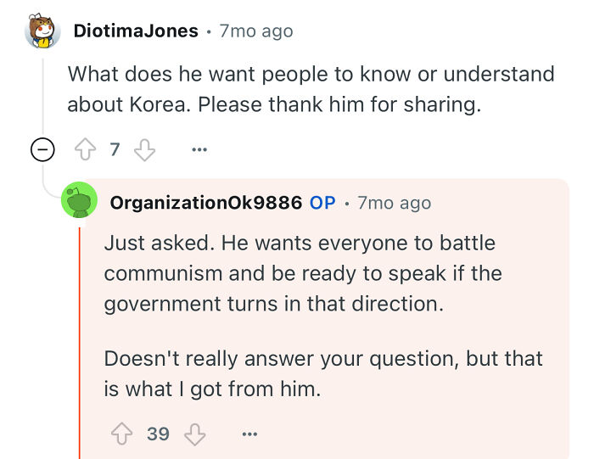The width and height of the screenshot is (594, 459).
Task: Click the paragraph starting "Doesn't really answer"
Action: 323,373
